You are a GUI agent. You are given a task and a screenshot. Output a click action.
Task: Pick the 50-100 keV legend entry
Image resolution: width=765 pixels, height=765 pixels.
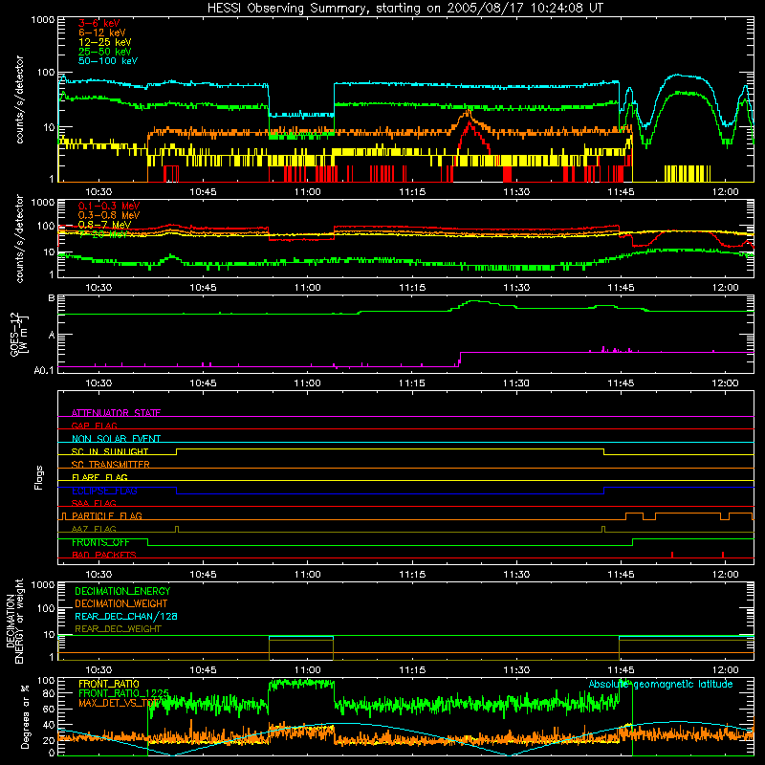108,61
